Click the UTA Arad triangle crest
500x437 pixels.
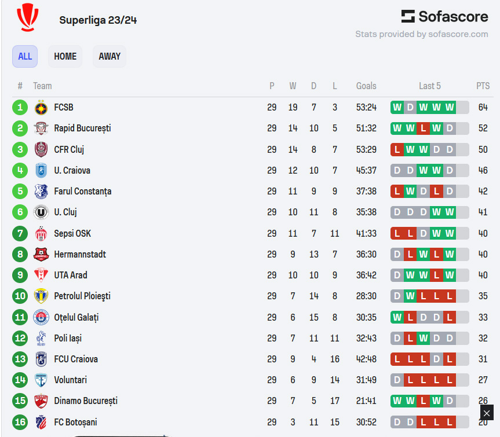pos(41,275)
